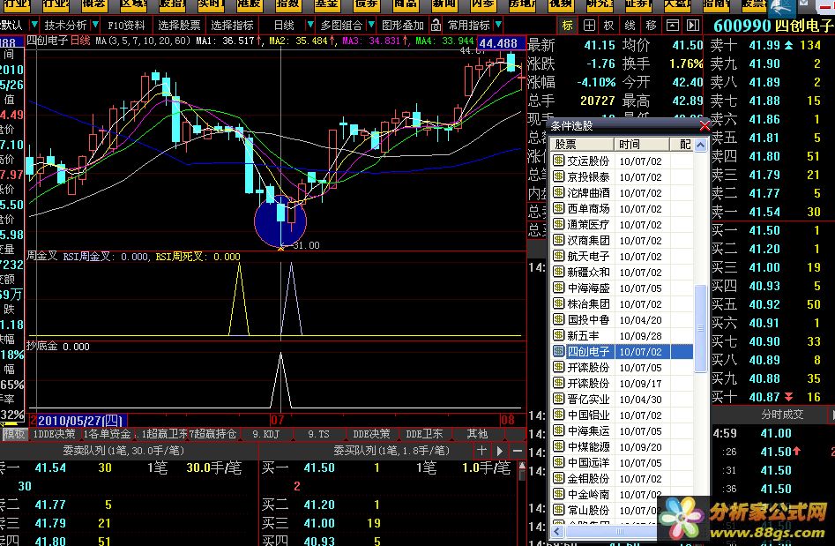The width and height of the screenshot is (835, 546).
Task: Click the stock icon beside 四创电子
Action: [x=558, y=351]
